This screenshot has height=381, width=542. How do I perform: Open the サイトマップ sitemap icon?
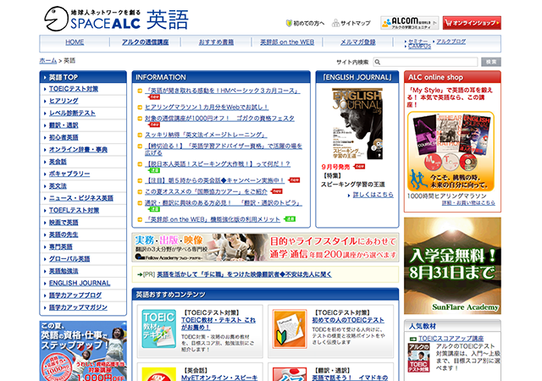pyautogui.click(x=335, y=23)
